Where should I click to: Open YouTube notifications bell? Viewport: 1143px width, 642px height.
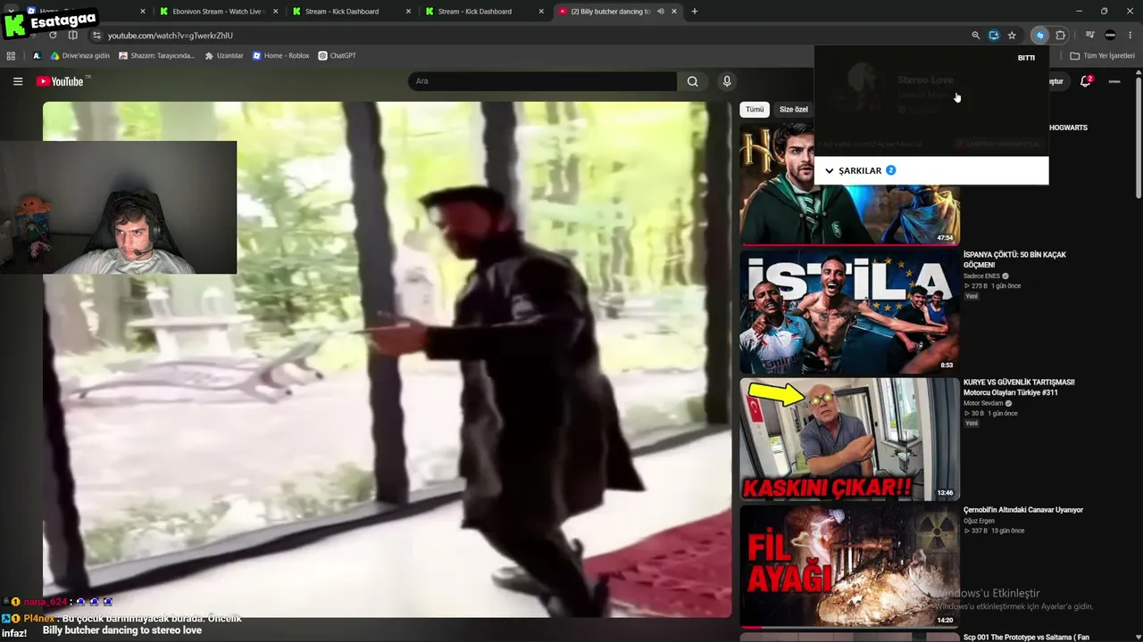coord(1086,81)
